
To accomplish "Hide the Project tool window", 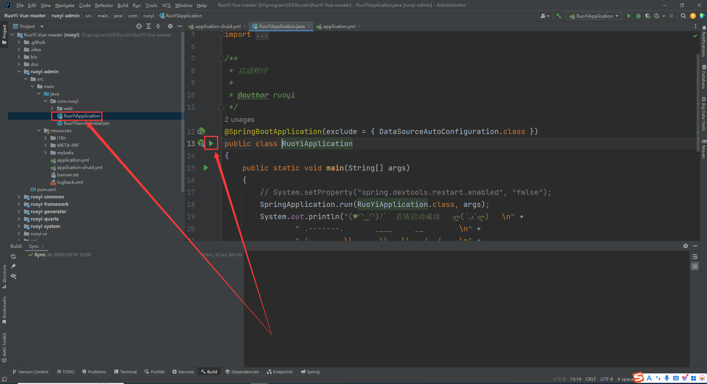I will (x=180, y=26).
